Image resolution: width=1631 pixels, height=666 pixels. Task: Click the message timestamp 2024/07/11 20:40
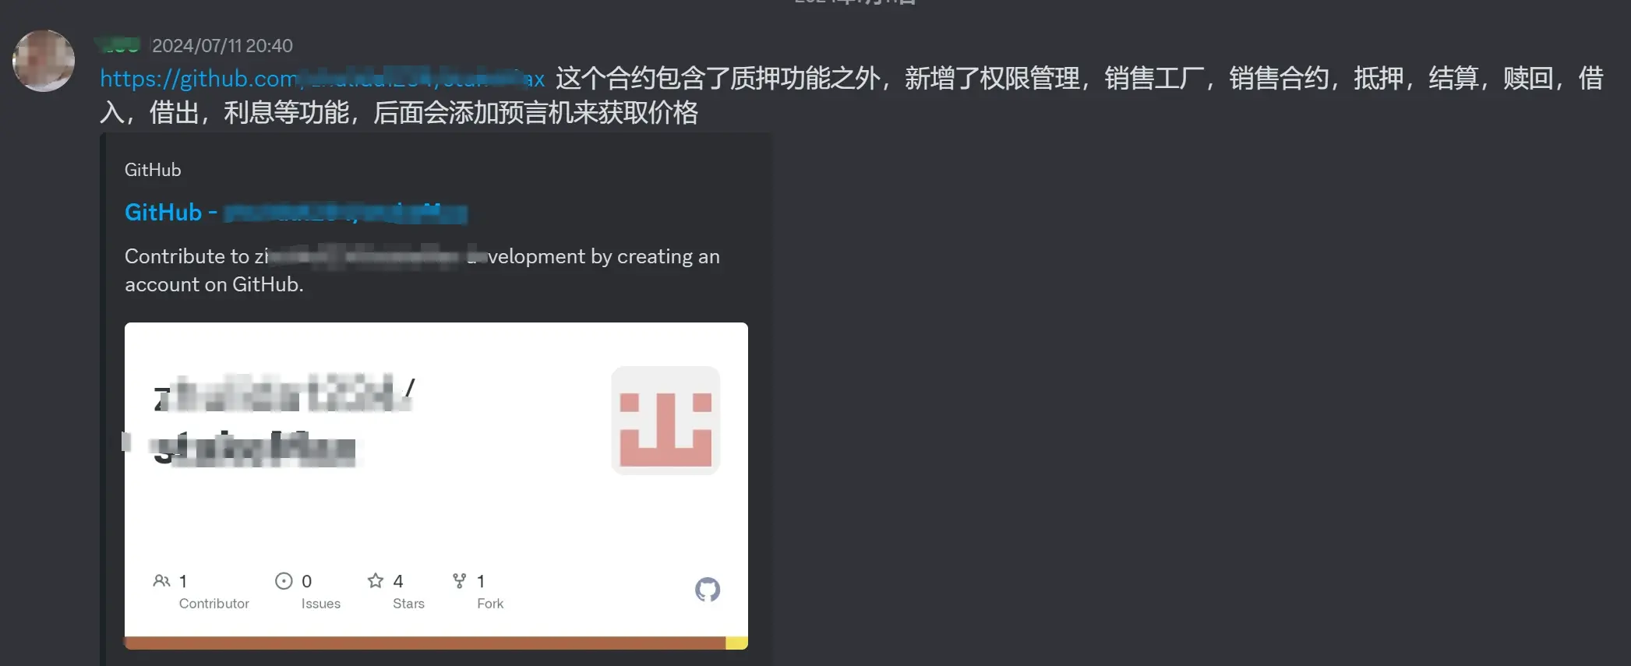222,46
